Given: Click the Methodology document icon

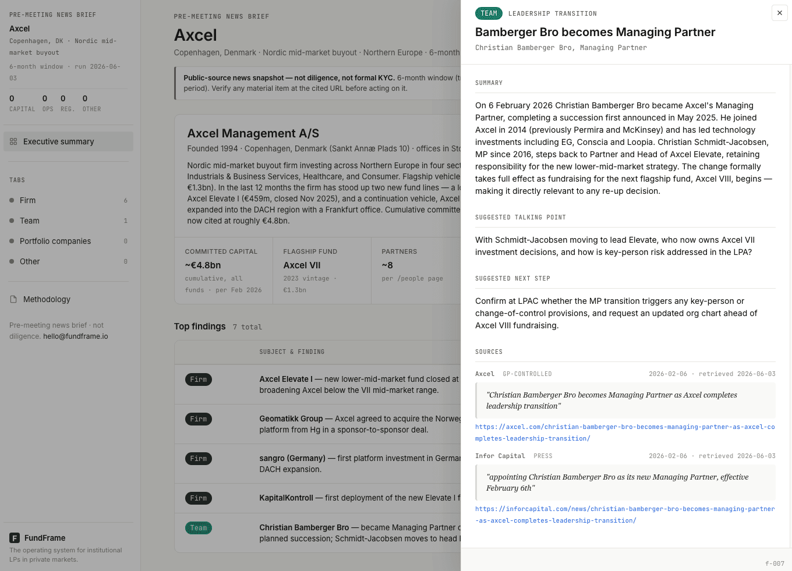Looking at the screenshot, I should [x=13, y=299].
